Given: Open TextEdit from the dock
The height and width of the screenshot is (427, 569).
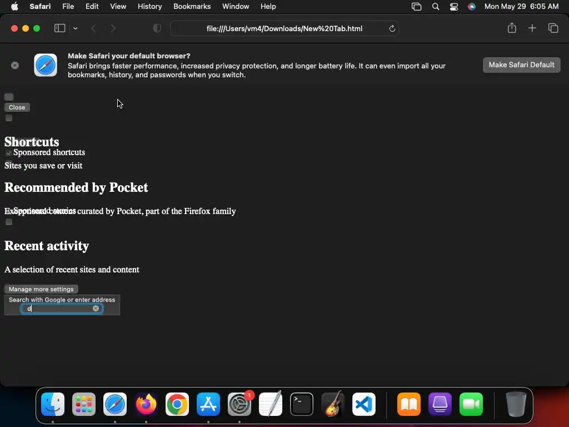Looking at the screenshot, I should (x=271, y=404).
